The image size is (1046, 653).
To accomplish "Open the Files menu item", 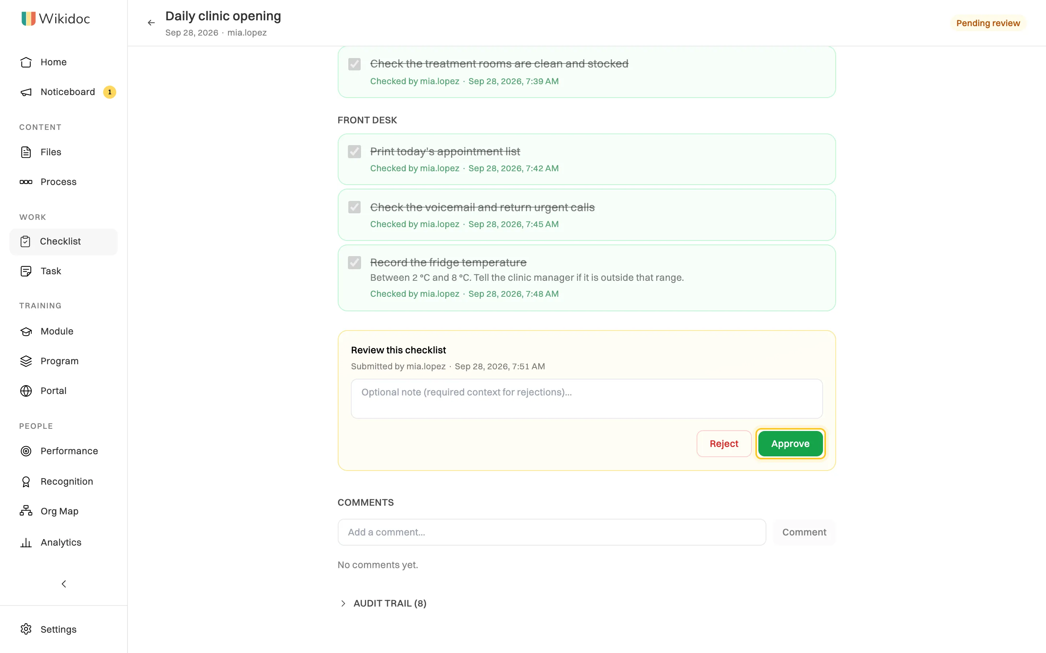I will click(64, 152).
